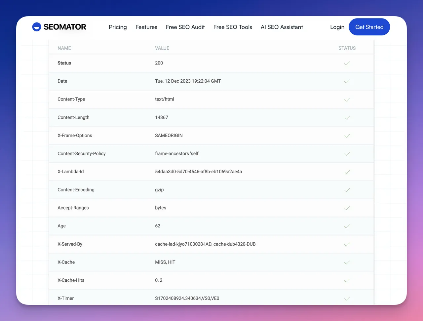Select the Status row label
The image size is (423, 321).
click(64, 63)
